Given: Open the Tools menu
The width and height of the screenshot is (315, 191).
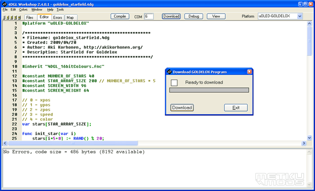Looking at the screenshot, I should 60,9.
